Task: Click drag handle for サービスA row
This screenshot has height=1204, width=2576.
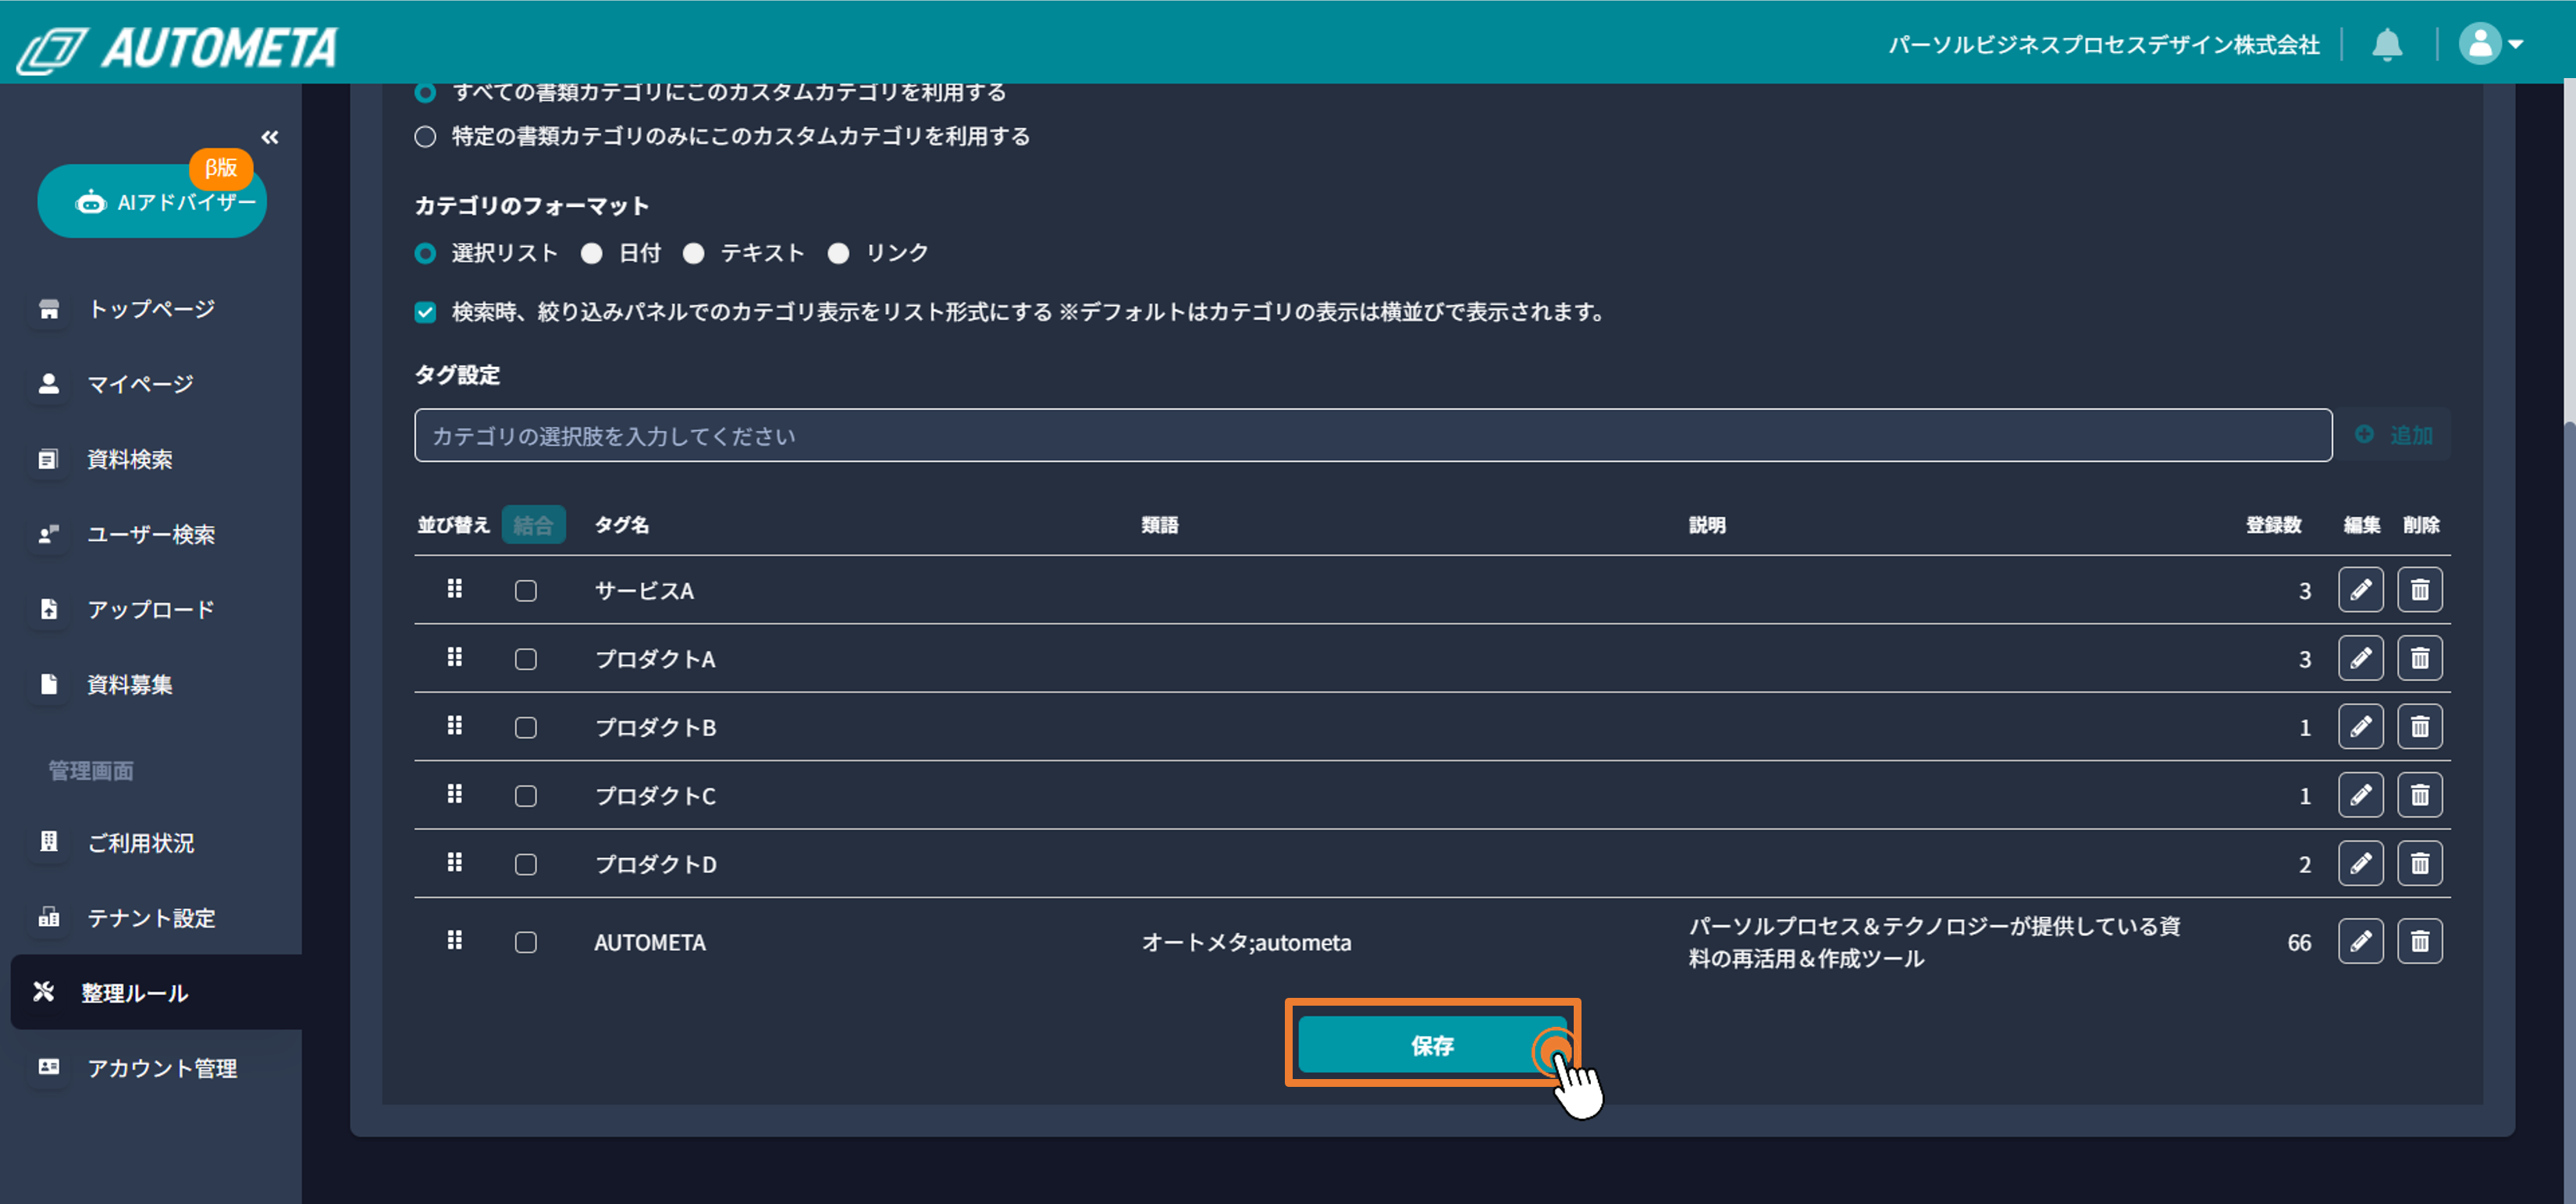Action: 455,589
